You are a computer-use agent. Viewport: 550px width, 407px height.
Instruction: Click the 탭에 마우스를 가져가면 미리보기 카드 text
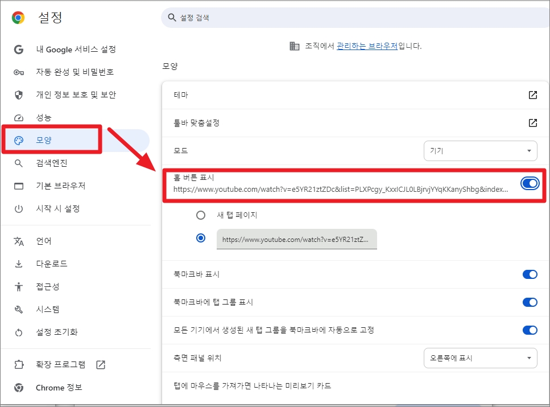point(253,386)
